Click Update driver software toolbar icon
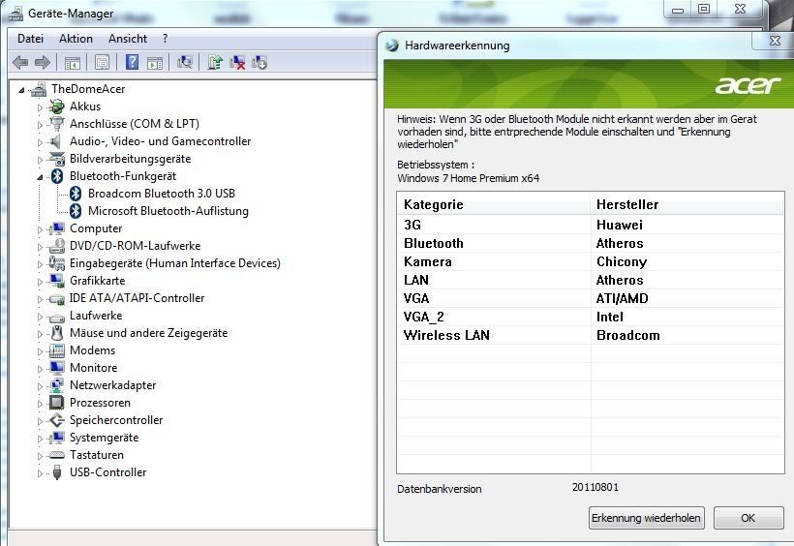 click(214, 62)
